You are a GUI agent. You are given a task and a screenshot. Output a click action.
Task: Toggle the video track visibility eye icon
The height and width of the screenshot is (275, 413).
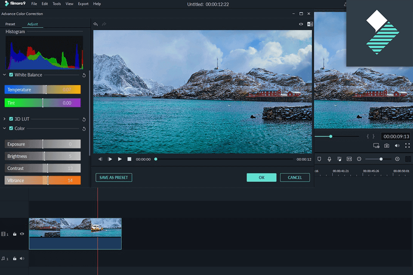[x=22, y=234]
